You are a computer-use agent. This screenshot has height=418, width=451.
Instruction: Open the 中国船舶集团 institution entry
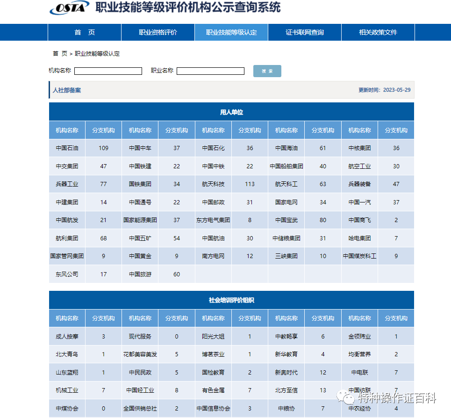tap(286, 166)
